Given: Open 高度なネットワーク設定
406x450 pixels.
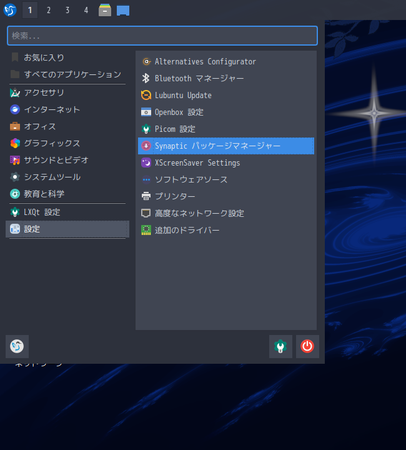Looking at the screenshot, I should 226,213.
